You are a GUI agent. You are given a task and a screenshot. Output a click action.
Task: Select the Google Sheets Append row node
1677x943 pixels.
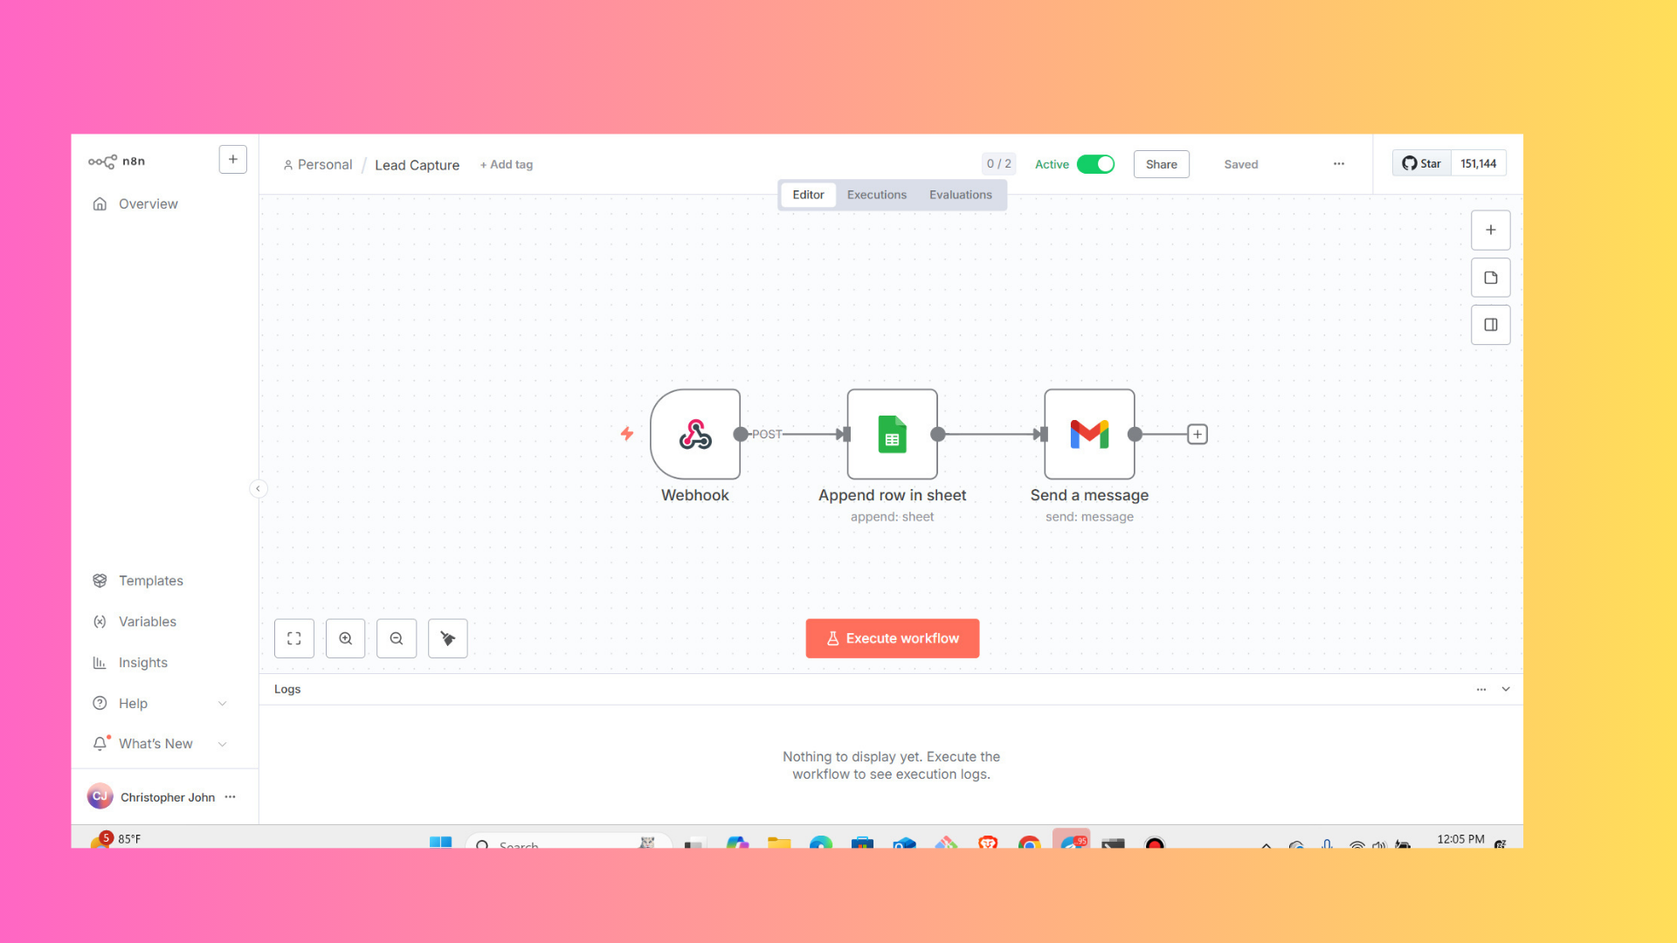[892, 434]
